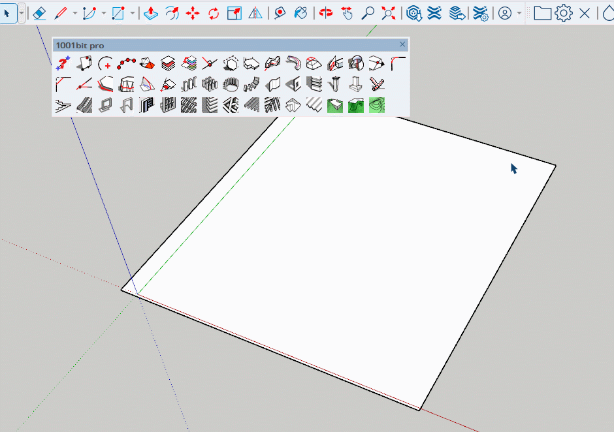Open 1001bit staircase tool
This screenshot has height=432, width=614.
point(63,105)
